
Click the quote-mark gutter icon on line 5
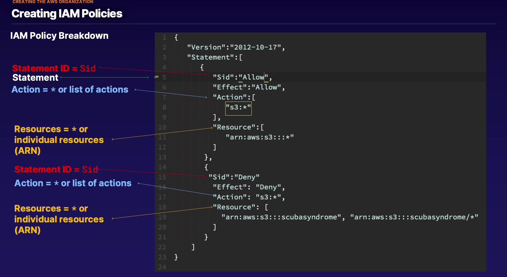coord(157,77)
